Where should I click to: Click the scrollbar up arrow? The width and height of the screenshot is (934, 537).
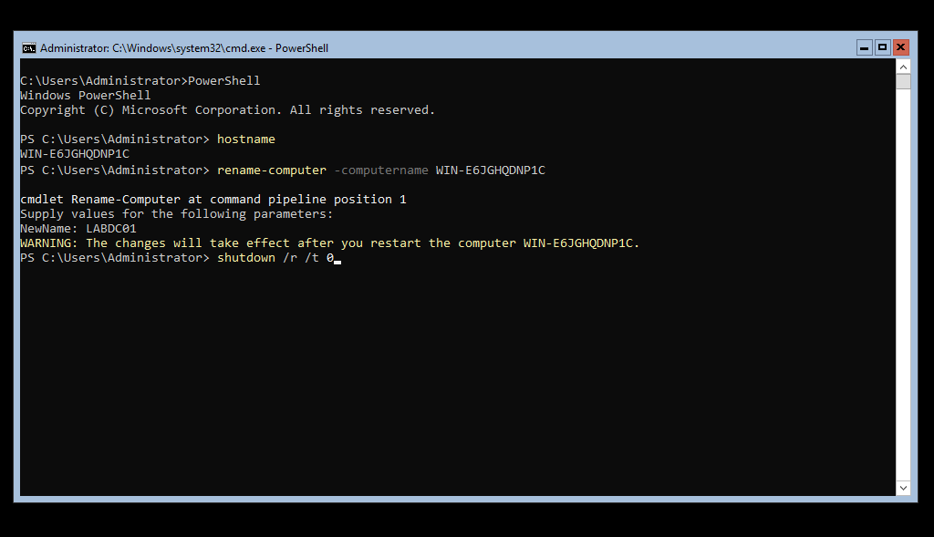(903, 67)
